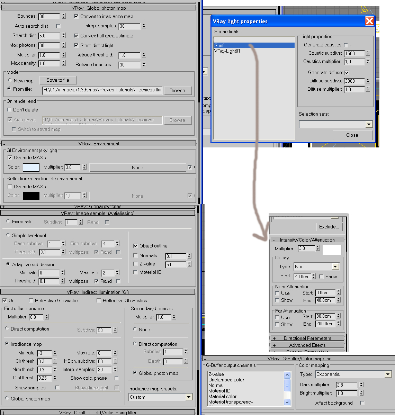
Task: Expand the Advanced Effects rollout
Action: [x=307, y=345]
